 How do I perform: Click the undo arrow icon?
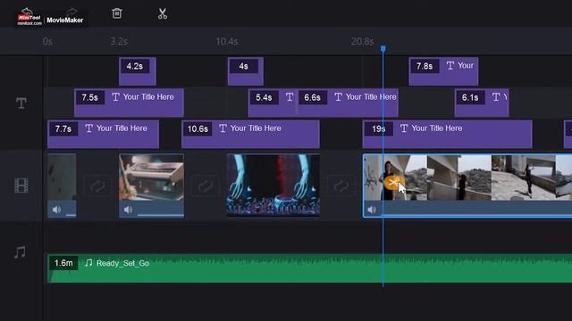pyautogui.click(x=27, y=12)
